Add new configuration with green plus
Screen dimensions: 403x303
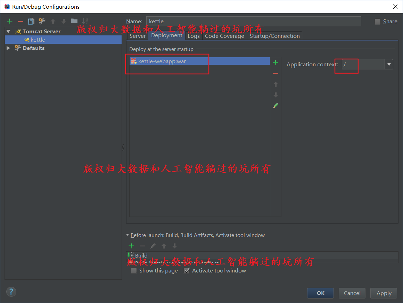tap(10, 21)
